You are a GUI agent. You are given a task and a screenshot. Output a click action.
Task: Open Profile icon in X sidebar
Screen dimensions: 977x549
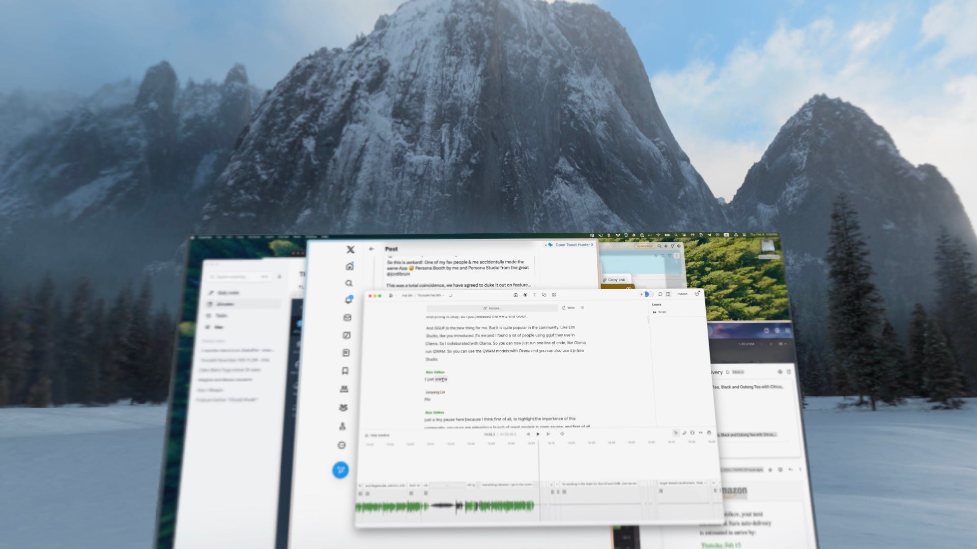(342, 426)
